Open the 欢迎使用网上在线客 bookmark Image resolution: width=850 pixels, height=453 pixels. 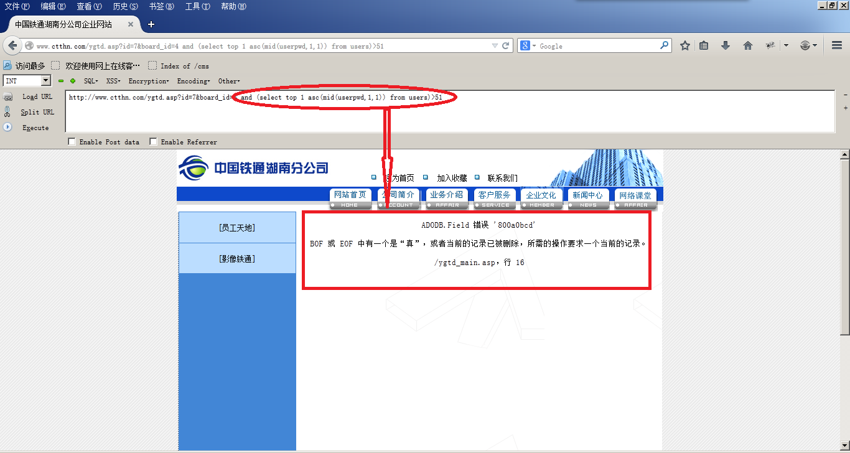click(x=96, y=65)
